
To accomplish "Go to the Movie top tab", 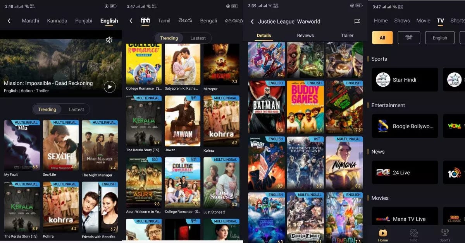I will (x=423, y=21).
